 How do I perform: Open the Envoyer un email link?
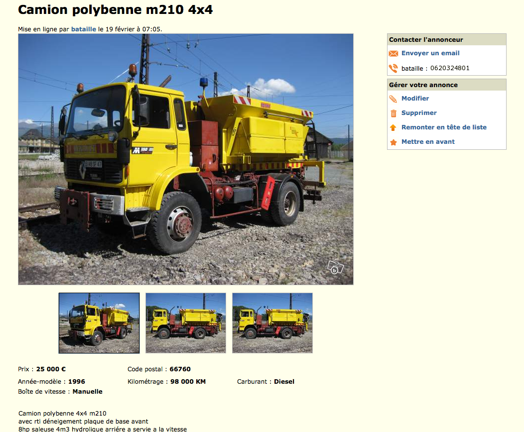click(x=430, y=53)
